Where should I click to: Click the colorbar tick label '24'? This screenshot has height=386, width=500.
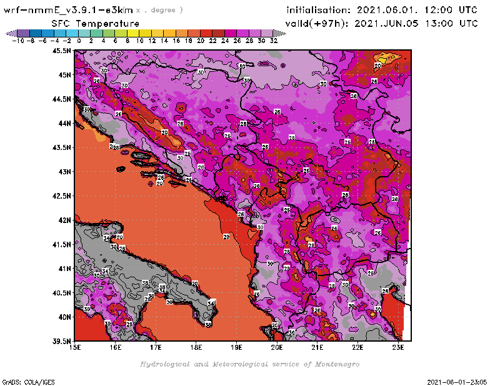pyautogui.click(x=225, y=41)
